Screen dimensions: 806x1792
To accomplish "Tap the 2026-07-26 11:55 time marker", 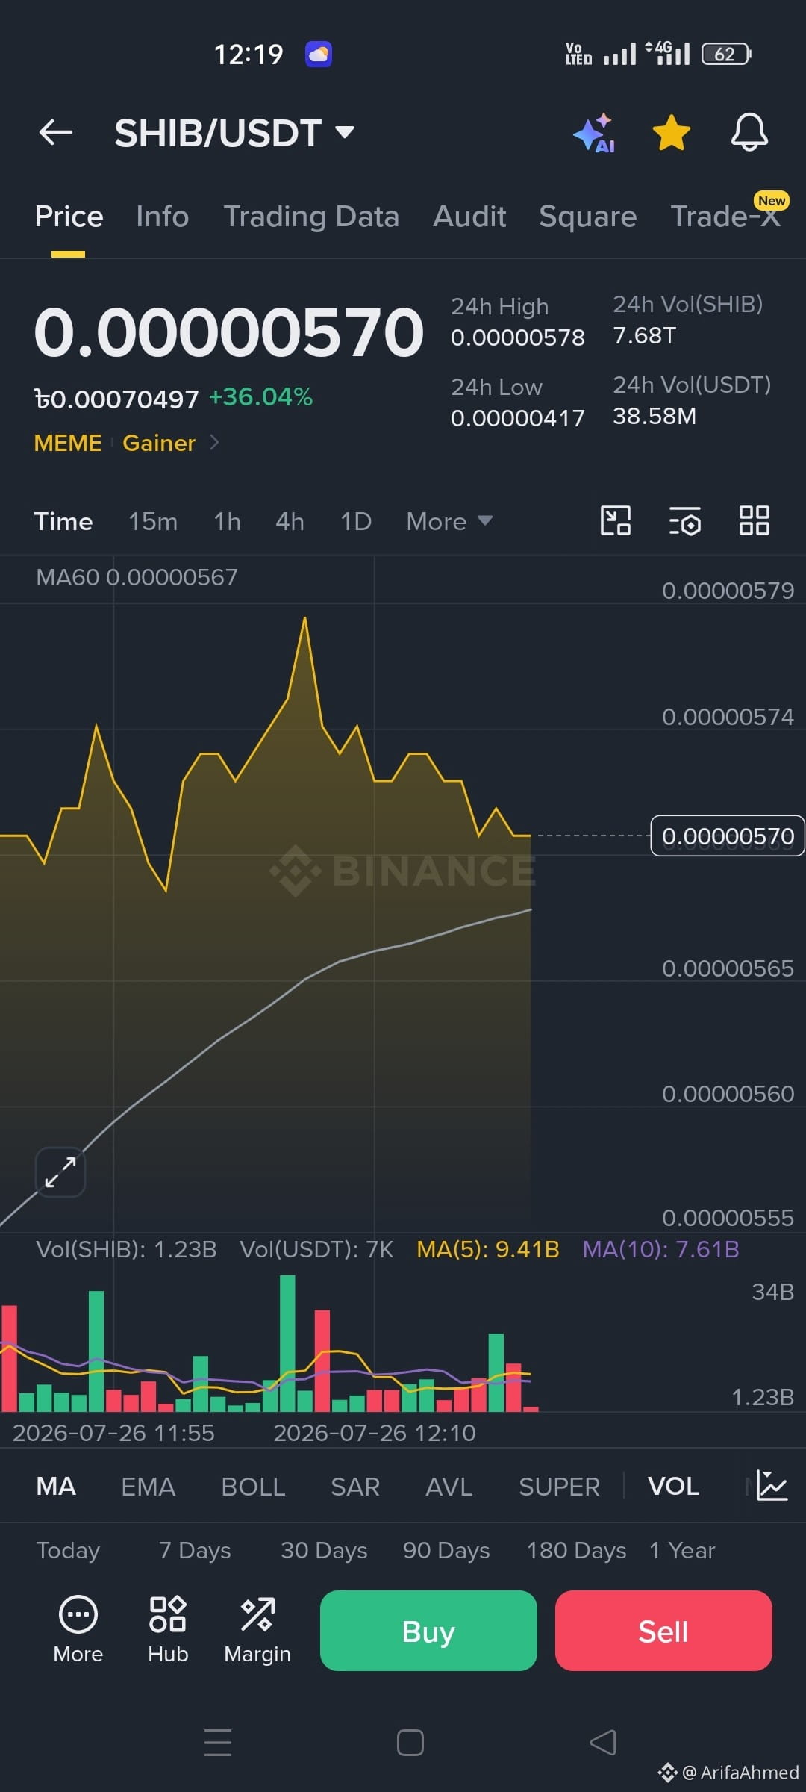I will (x=113, y=1433).
